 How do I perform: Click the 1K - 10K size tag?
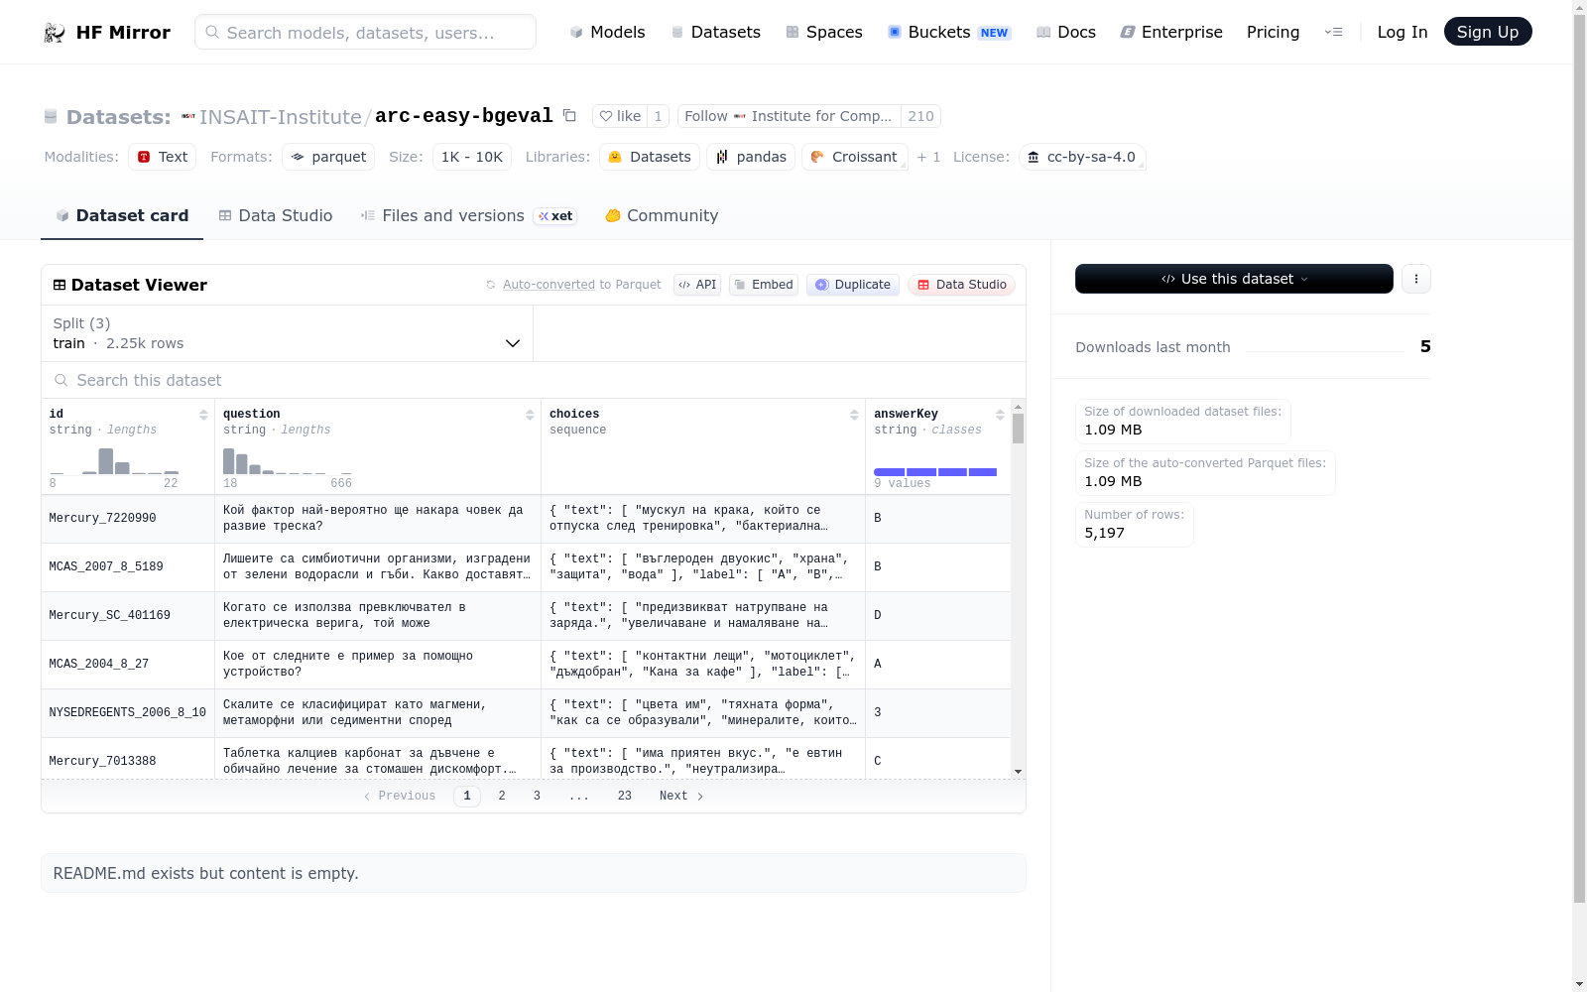tap(472, 157)
